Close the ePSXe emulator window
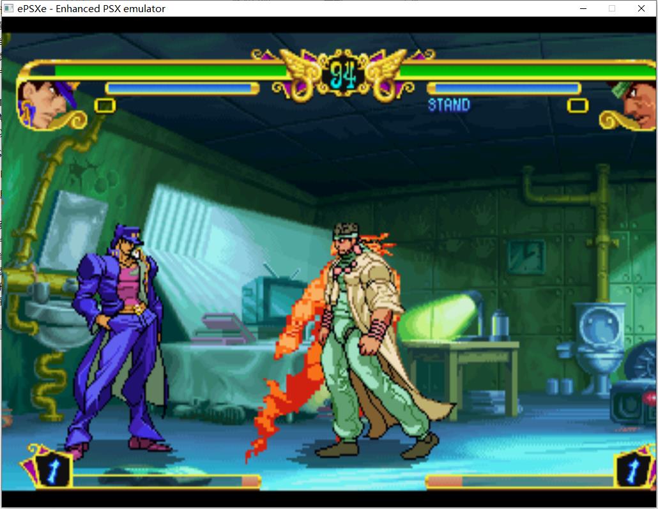 (641, 8)
